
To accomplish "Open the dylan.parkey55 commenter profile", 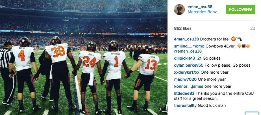I will (189, 65).
